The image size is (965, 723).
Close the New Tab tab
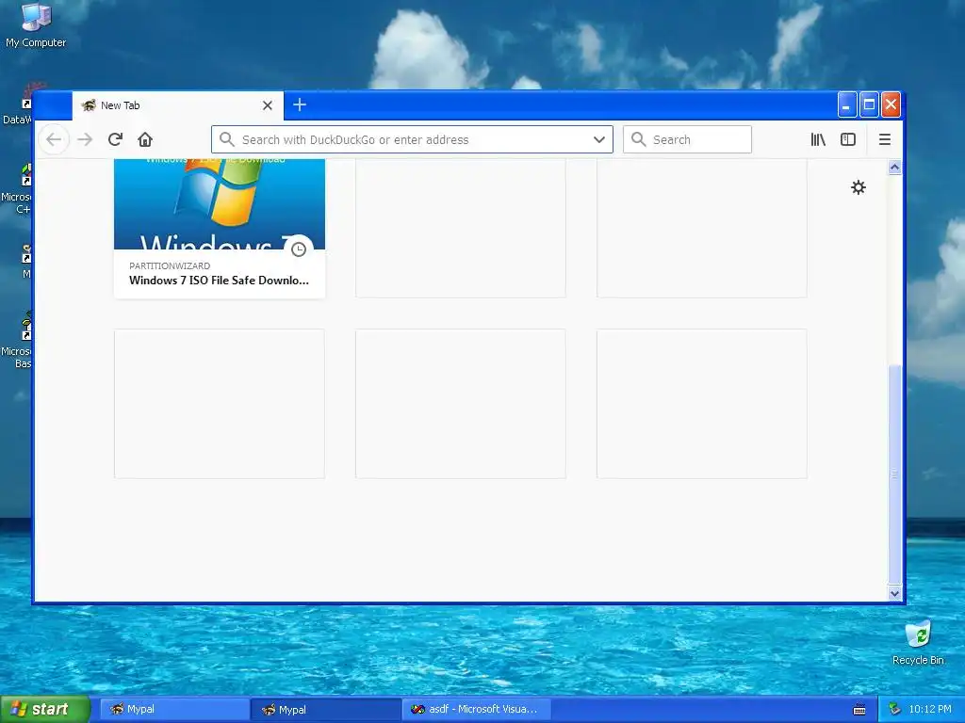267,105
